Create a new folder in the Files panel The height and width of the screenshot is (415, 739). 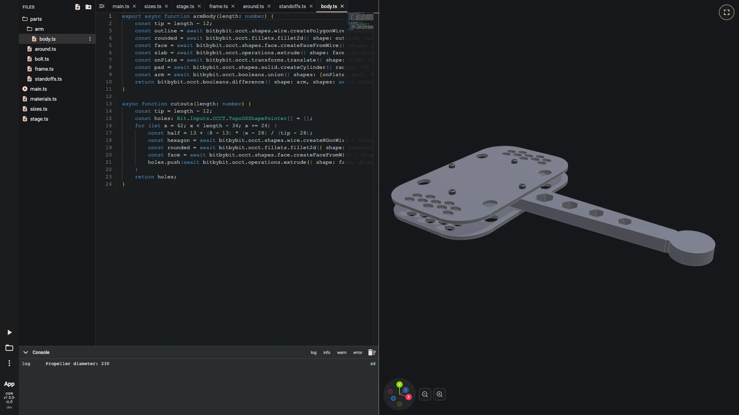tap(89, 7)
